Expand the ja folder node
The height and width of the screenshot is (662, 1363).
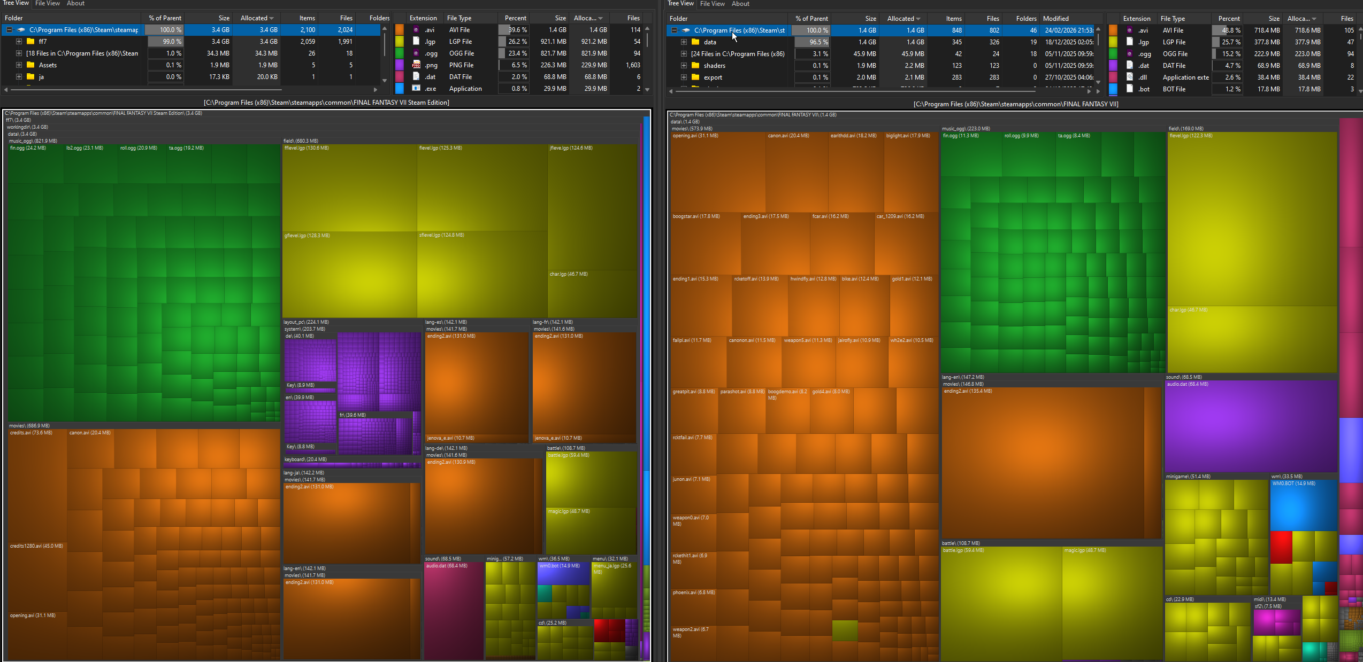point(19,77)
